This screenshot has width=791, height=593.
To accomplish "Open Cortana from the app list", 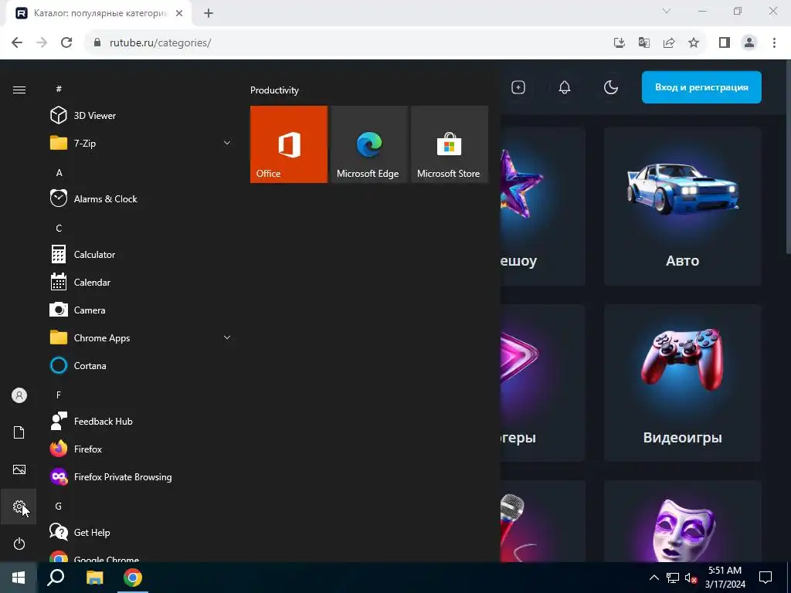I will pos(141,365).
